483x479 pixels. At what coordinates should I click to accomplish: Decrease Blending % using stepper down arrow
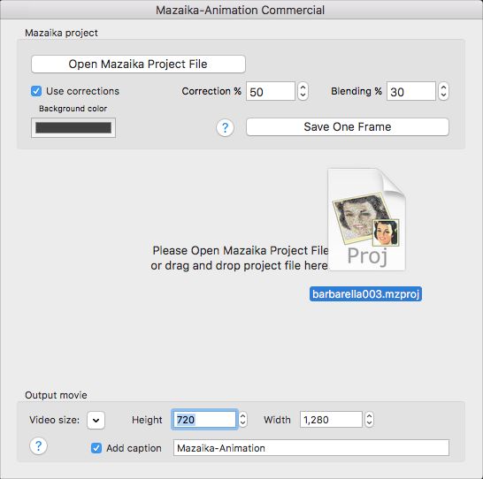(x=443, y=95)
